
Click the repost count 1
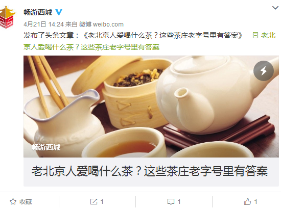(x=102, y=202)
